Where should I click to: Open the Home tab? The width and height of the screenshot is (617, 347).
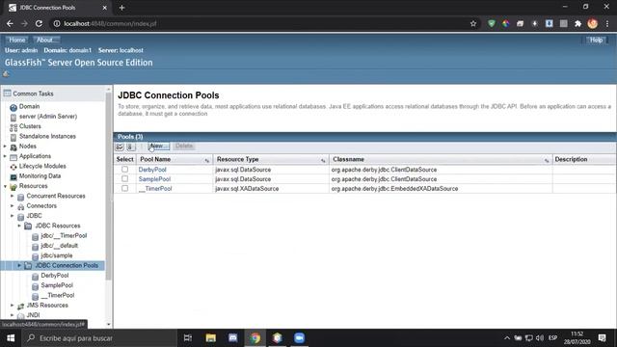(x=17, y=40)
